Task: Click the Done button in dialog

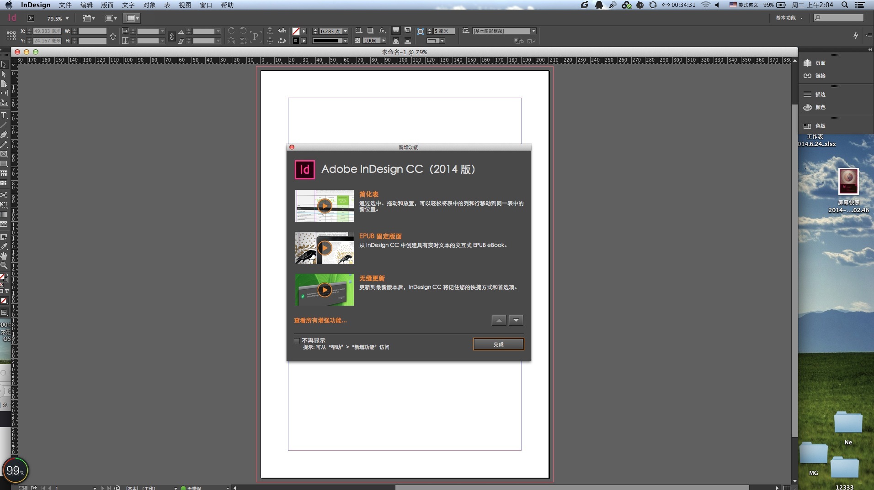Action: 498,344
